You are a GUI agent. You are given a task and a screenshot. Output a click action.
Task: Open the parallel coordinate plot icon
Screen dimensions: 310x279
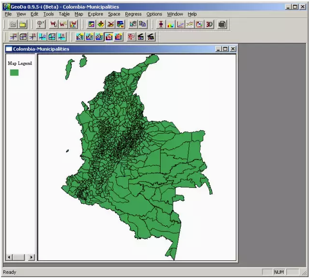pyautogui.click(x=190, y=24)
